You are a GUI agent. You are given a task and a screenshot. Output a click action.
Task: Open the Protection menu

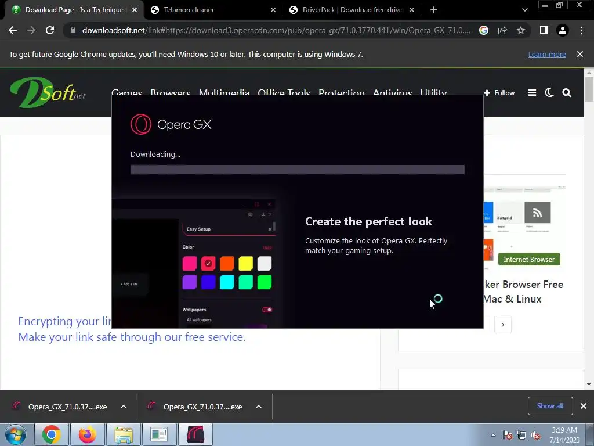pyautogui.click(x=341, y=92)
